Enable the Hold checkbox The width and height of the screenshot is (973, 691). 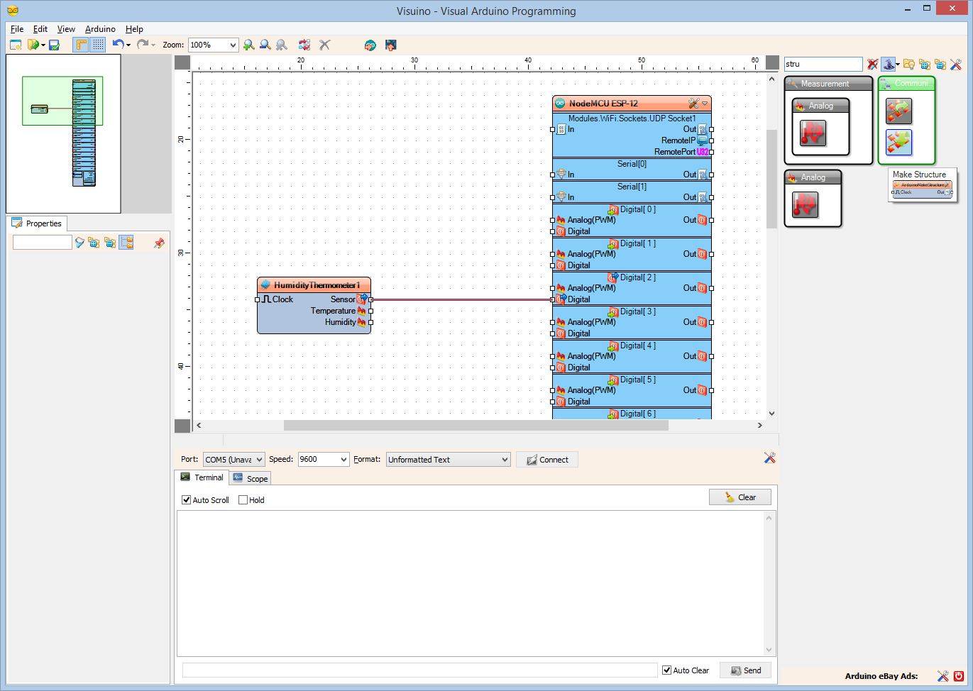point(243,500)
